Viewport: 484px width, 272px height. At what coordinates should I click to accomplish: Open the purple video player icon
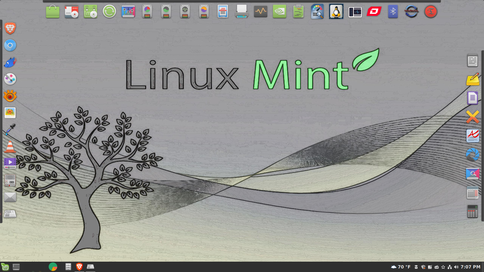point(10,163)
